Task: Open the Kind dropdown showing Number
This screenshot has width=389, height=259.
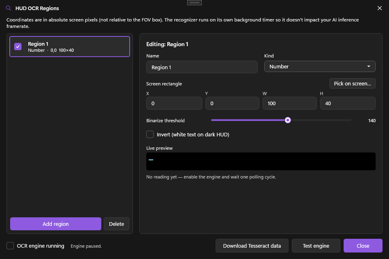Action: 320,66
